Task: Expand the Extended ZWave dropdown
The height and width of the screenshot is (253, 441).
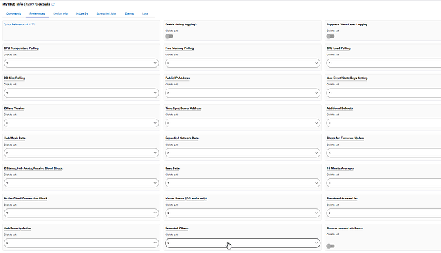Action: point(242,243)
